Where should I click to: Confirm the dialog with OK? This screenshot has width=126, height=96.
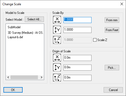pos(13,90)
